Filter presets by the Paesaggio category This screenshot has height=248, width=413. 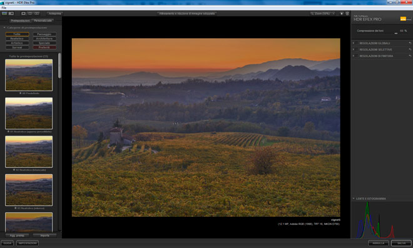pyautogui.click(x=44, y=34)
